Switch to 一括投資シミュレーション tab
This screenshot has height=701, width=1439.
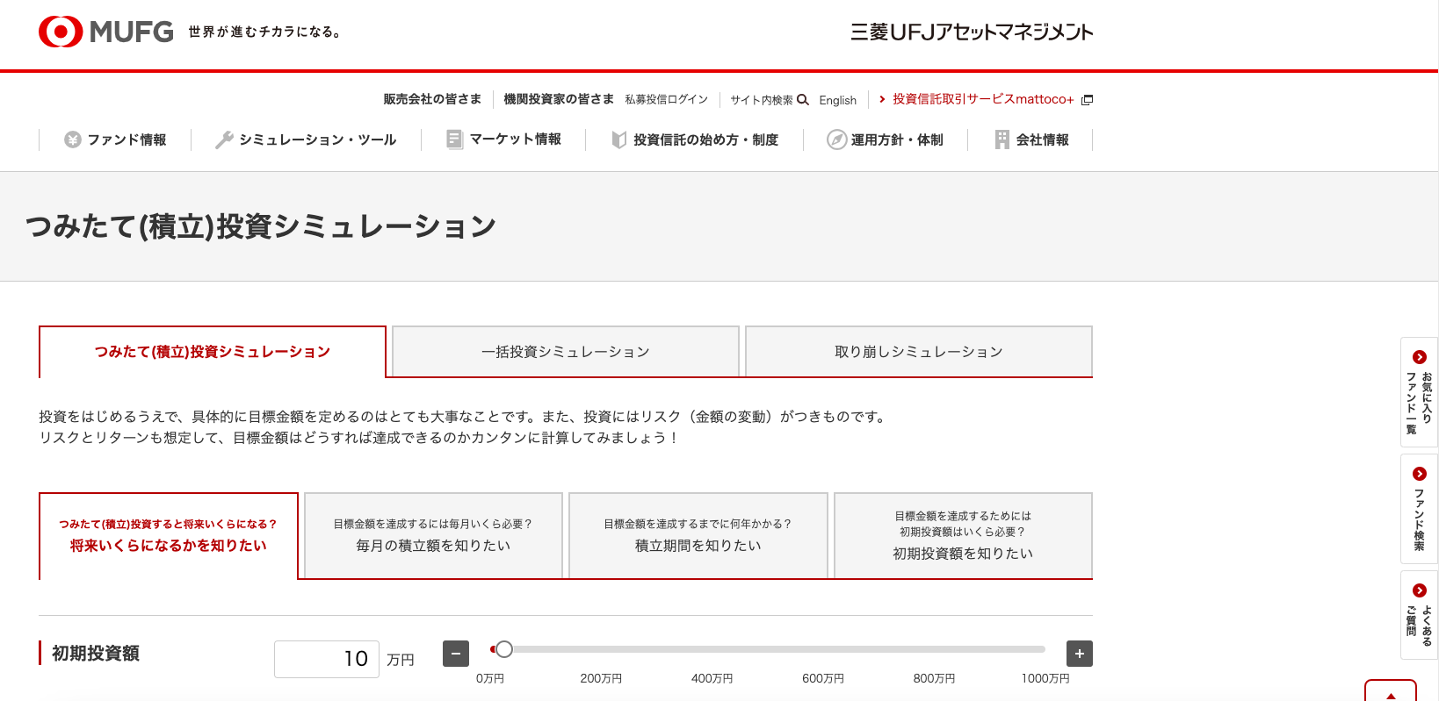pos(566,352)
